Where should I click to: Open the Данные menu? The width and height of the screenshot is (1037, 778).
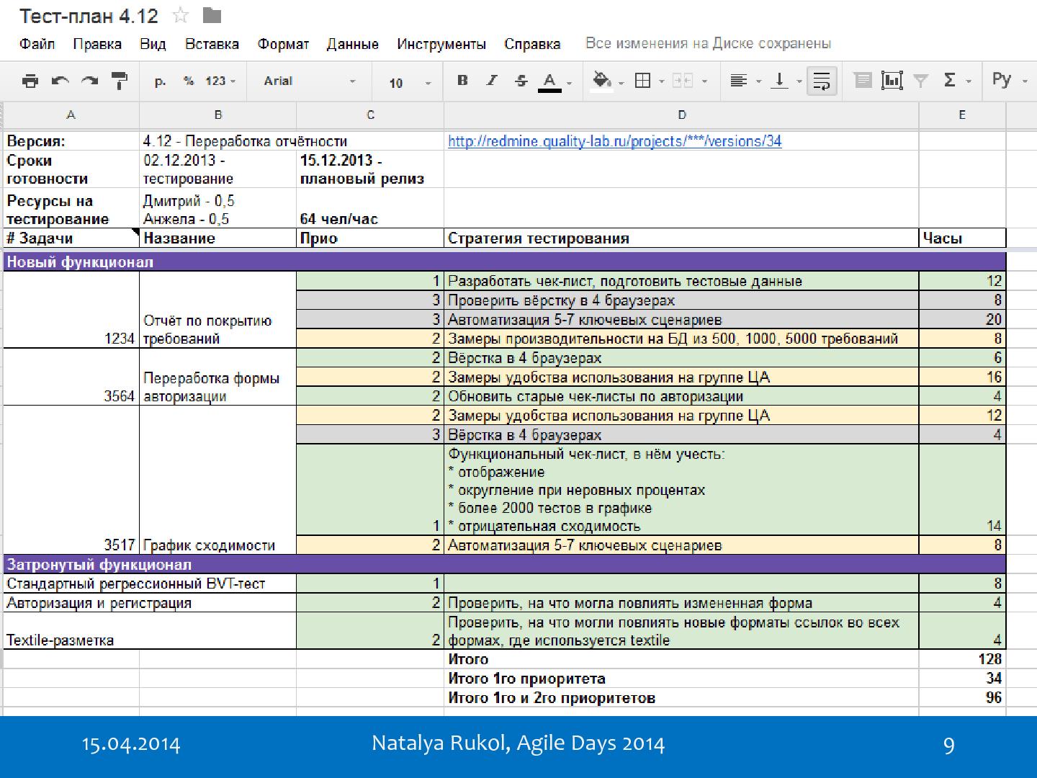pos(353,44)
